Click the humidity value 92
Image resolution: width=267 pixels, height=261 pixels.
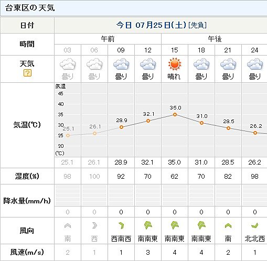(121, 177)
